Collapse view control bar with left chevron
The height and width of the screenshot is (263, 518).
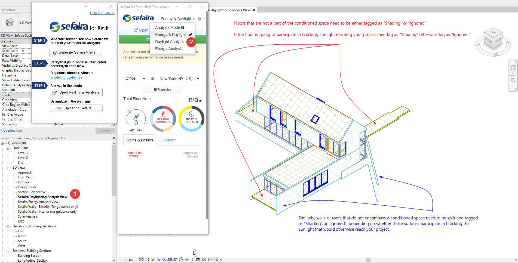[x=221, y=259]
